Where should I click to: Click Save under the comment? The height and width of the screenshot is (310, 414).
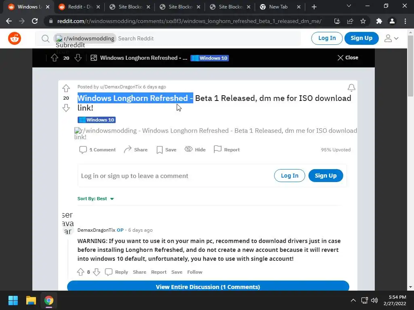pos(177,272)
